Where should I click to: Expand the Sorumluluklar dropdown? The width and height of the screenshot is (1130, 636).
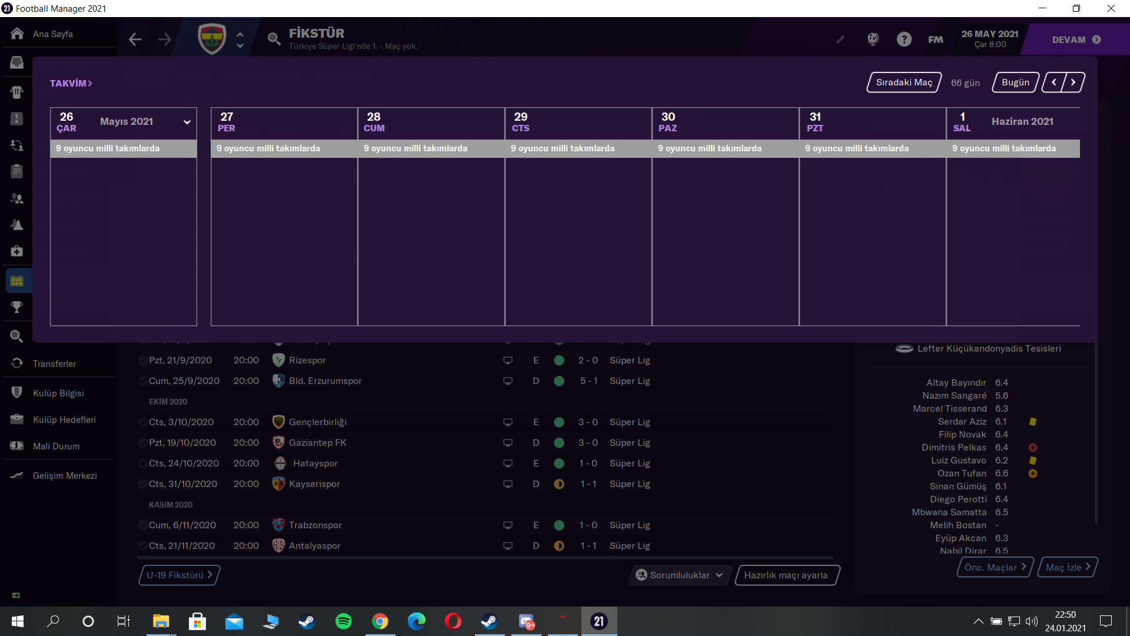pyautogui.click(x=680, y=575)
